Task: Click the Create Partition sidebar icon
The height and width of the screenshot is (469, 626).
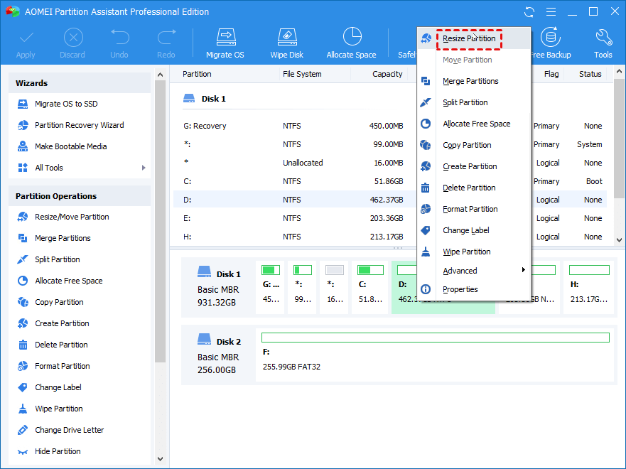Action: (23, 323)
